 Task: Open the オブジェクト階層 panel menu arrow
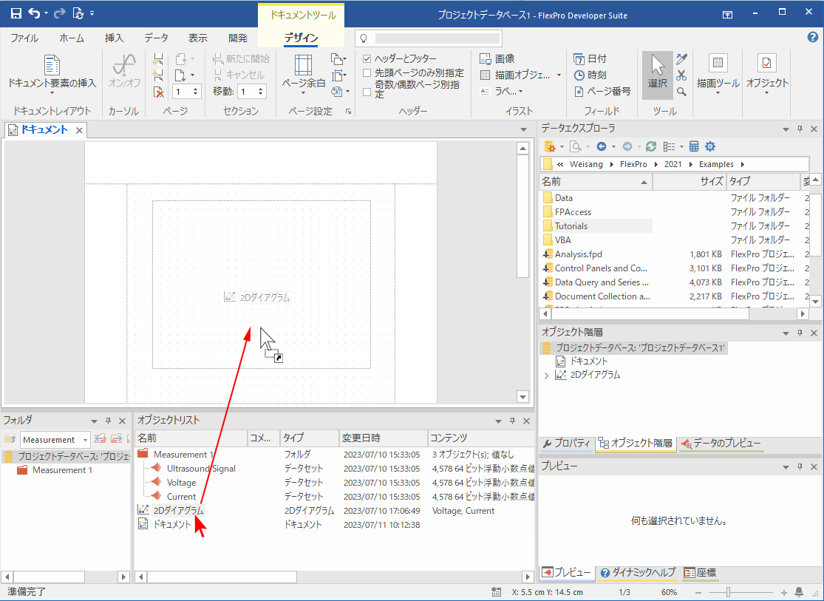tap(786, 333)
